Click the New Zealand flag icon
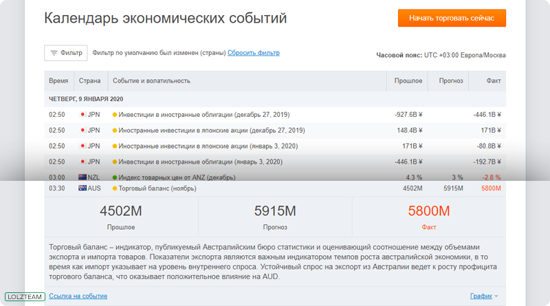This screenshot has width=550, height=306. coord(82,177)
